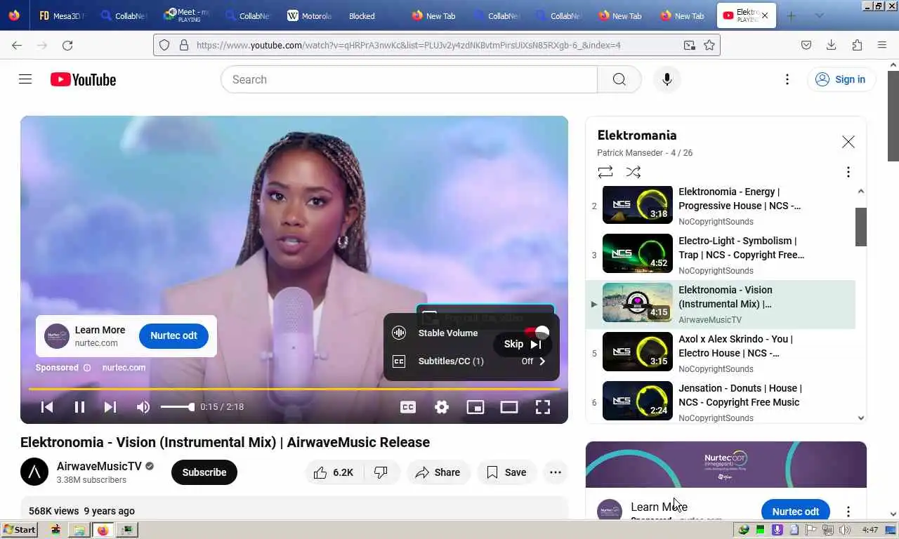Open Firefox application menu

click(882, 45)
